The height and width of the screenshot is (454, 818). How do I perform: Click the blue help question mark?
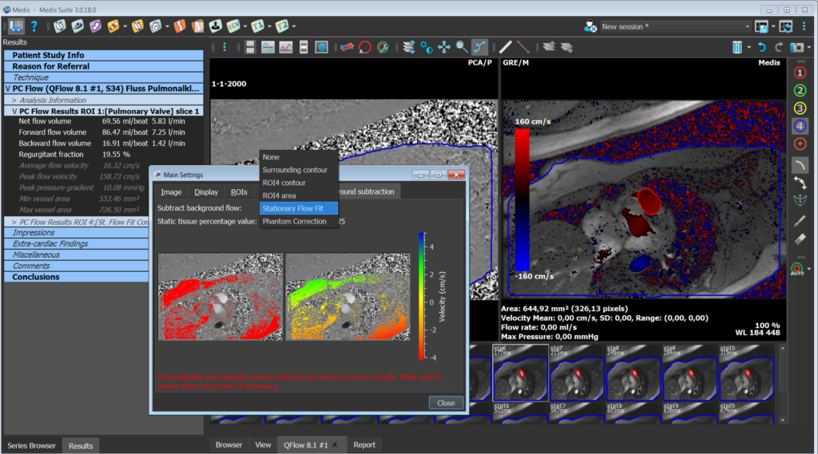point(34,26)
